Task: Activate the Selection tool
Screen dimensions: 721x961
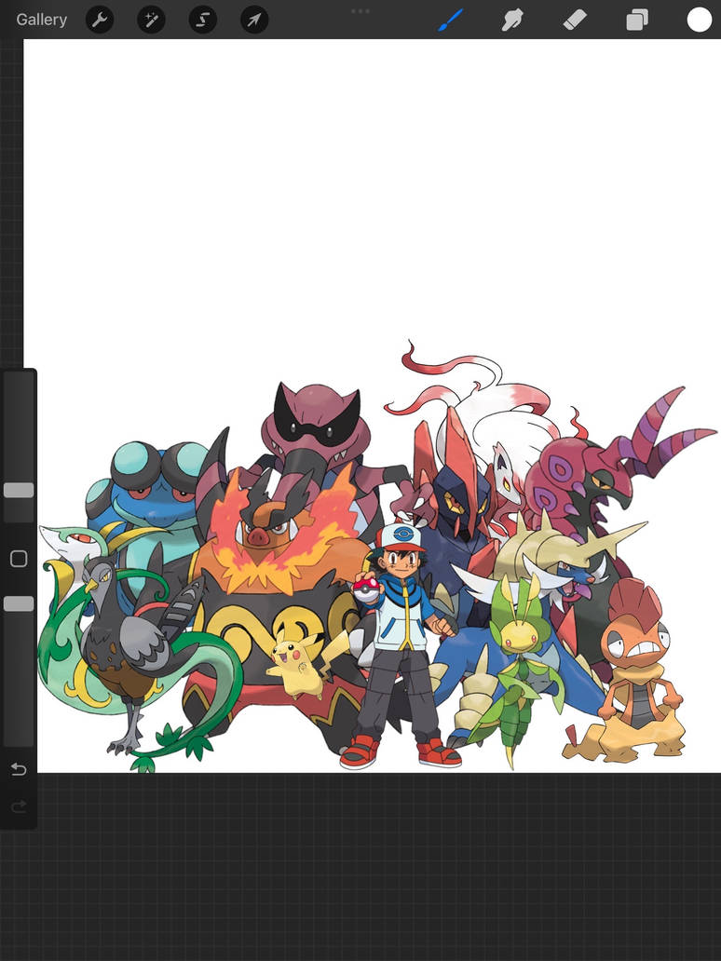Action: click(x=202, y=20)
